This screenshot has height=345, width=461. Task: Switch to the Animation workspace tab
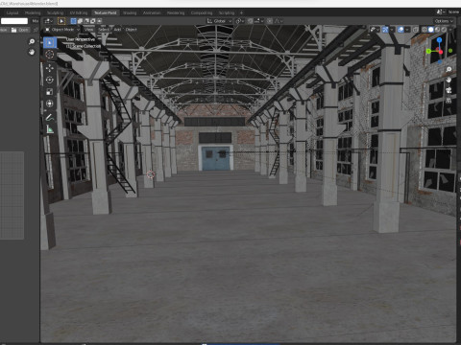click(152, 12)
